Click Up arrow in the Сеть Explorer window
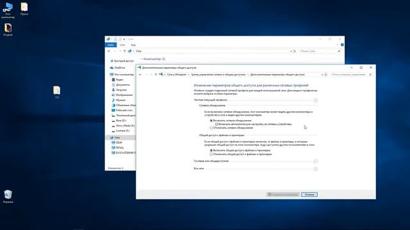The width and height of the screenshot is (410, 230). pos(124,51)
